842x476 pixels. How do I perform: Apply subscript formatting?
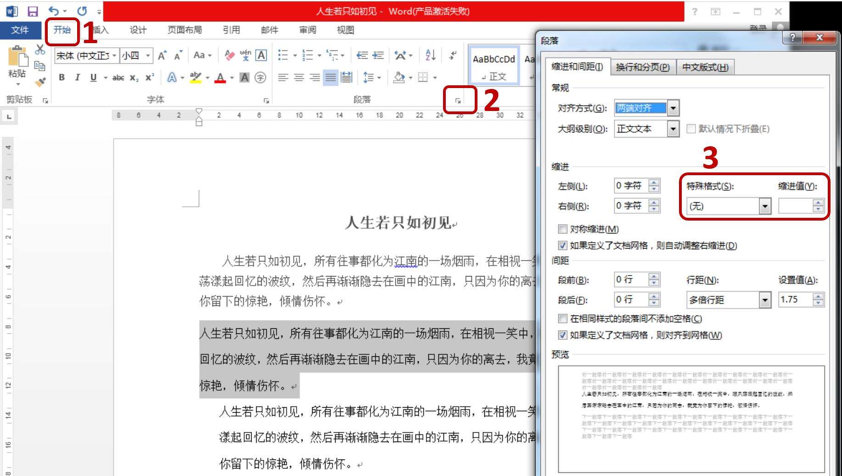click(x=134, y=77)
